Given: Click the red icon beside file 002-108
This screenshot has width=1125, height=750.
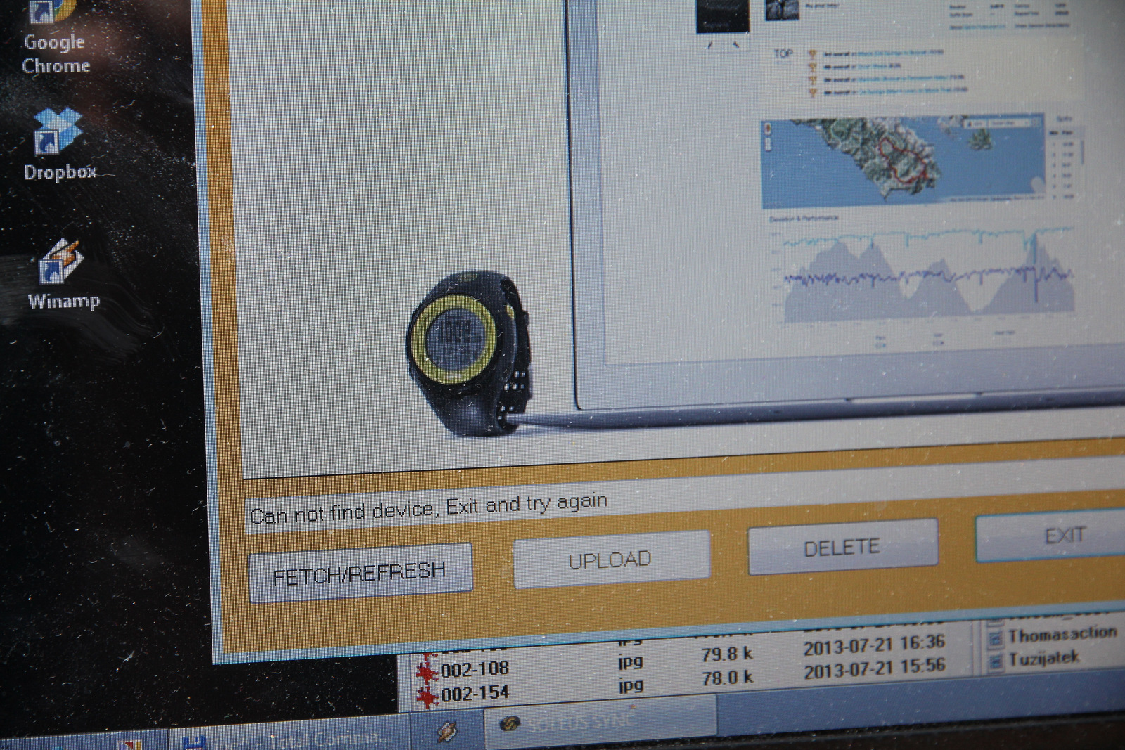Looking at the screenshot, I should [x=426, y=672].
